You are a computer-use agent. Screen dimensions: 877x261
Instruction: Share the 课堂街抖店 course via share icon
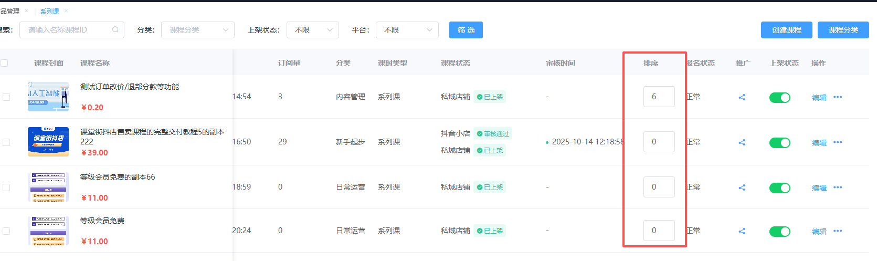[742, 142]
